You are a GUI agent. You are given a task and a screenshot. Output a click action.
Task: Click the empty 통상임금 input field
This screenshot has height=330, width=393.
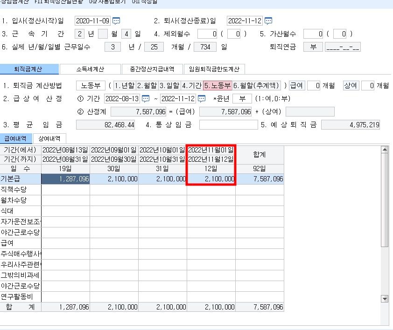[x=228, y=125]
